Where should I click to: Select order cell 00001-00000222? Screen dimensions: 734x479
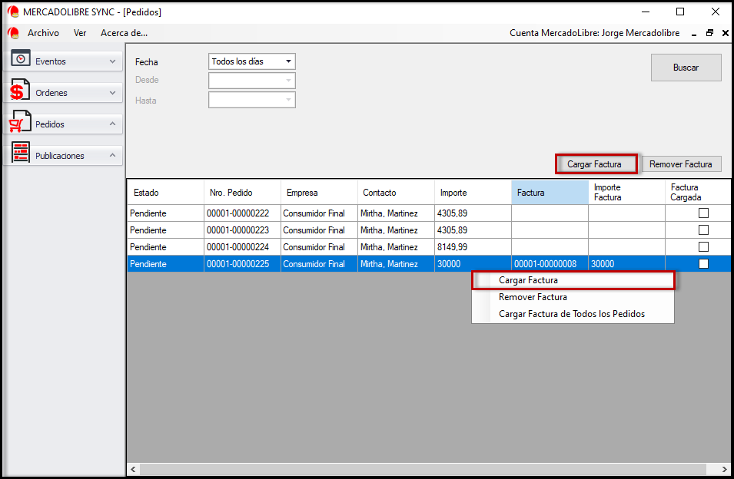click(242, 213)
